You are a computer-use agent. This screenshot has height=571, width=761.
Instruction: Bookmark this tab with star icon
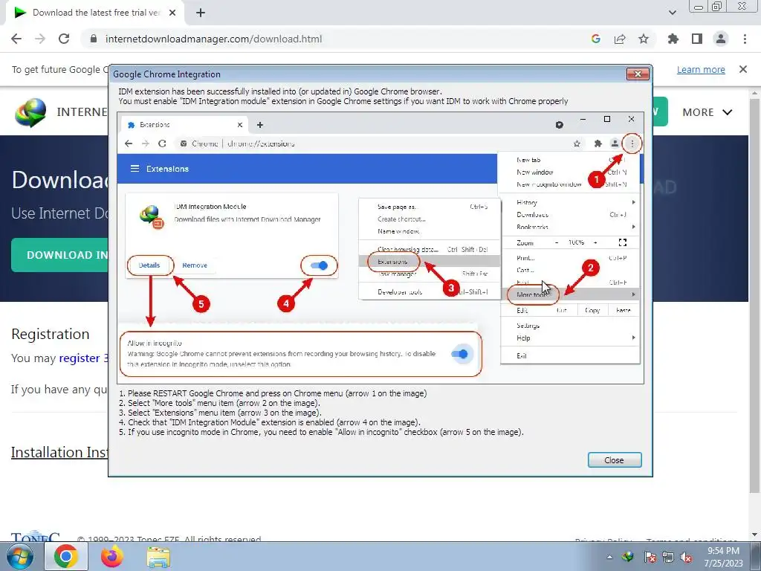644,39
